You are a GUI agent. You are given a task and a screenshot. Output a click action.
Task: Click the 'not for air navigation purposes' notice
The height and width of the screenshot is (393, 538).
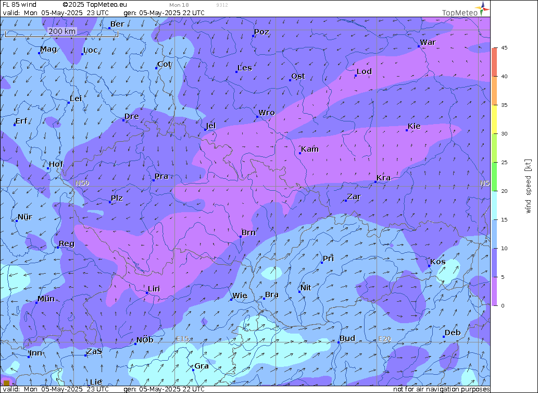point(441,389)
